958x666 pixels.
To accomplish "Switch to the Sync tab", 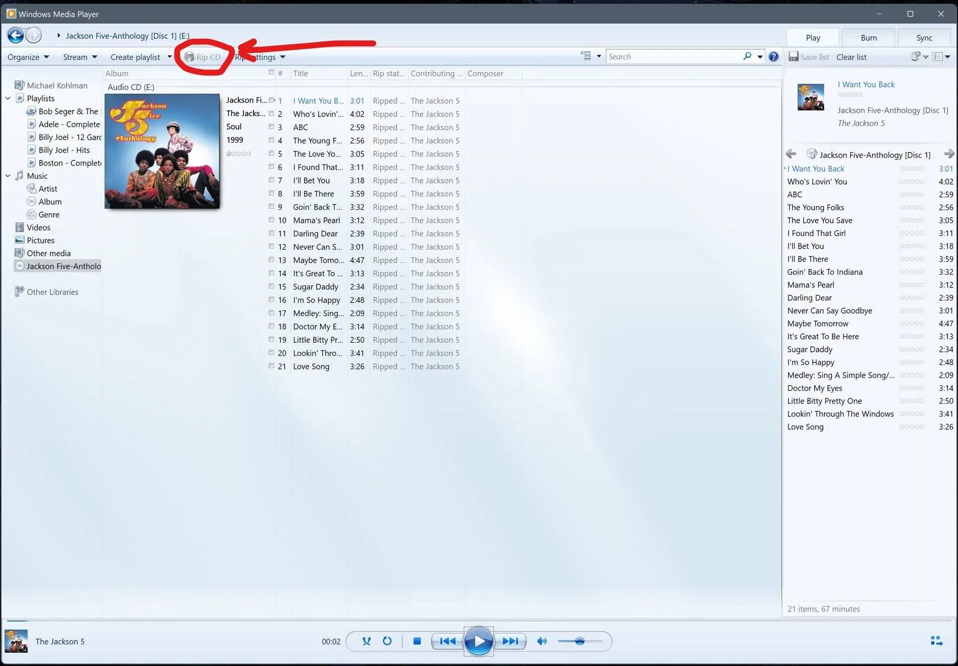I will (924, 37).
